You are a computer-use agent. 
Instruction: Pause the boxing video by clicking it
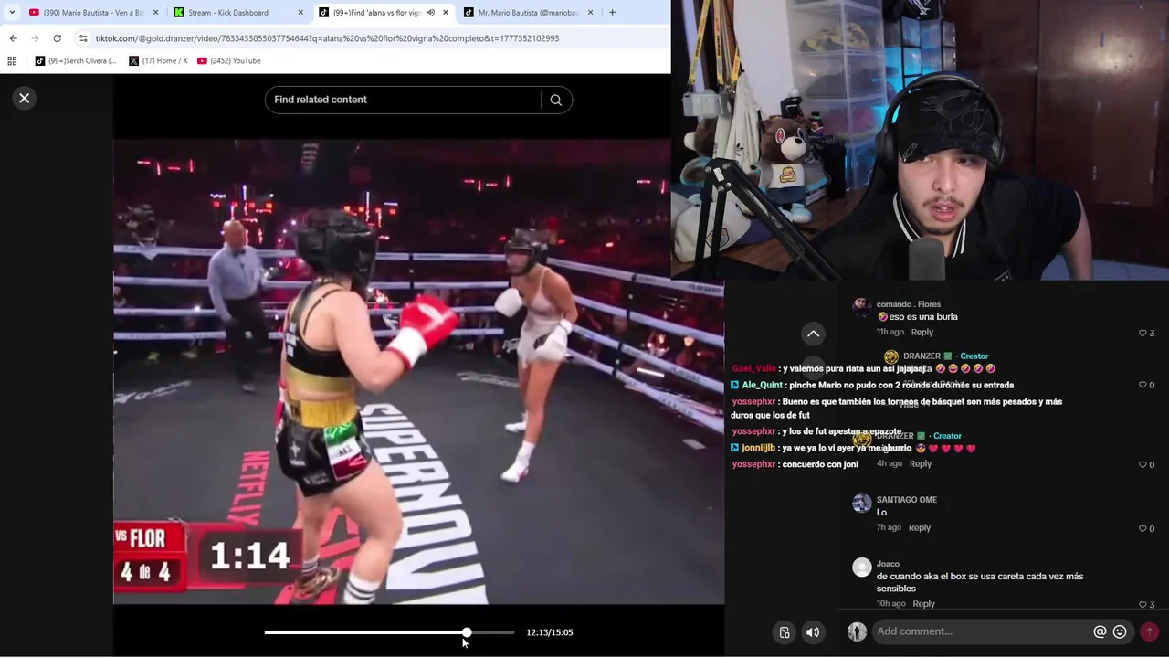(418, 372)
